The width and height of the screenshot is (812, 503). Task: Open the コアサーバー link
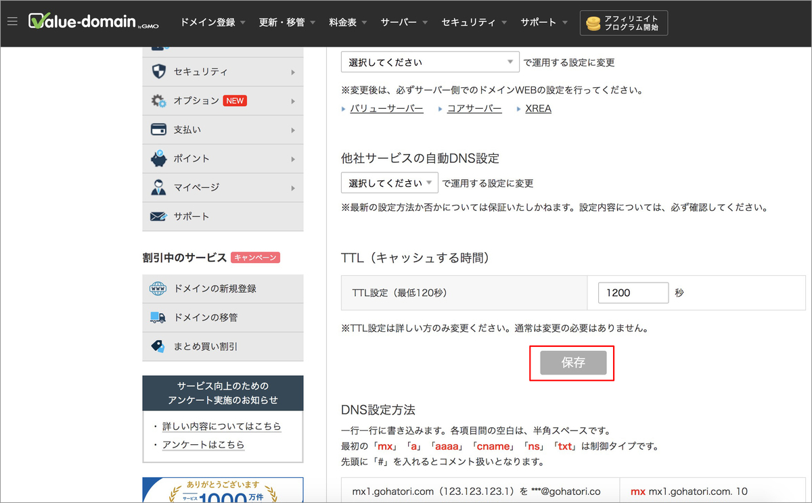[474, 108]
